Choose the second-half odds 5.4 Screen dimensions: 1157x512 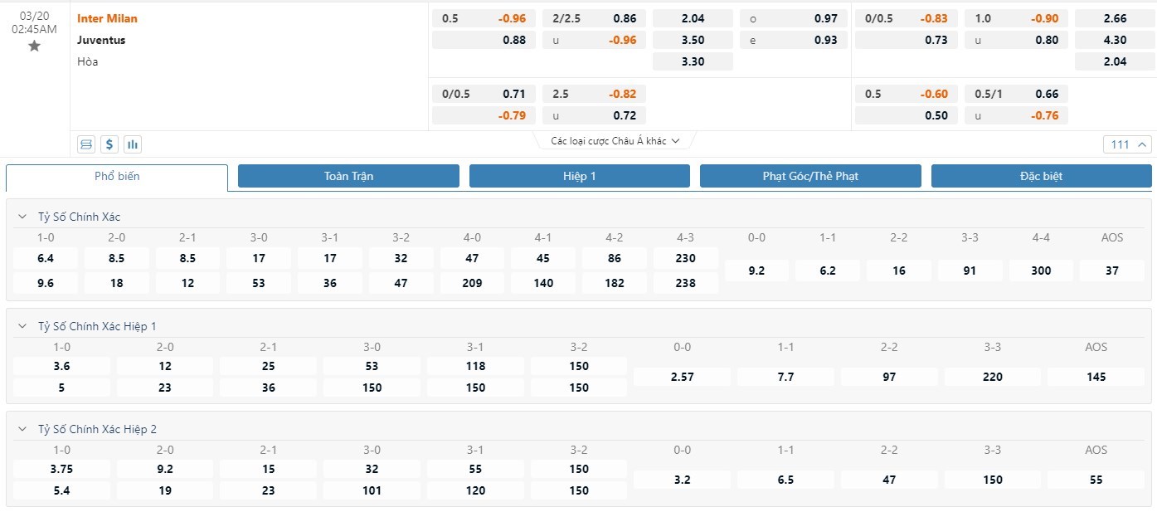61,490
